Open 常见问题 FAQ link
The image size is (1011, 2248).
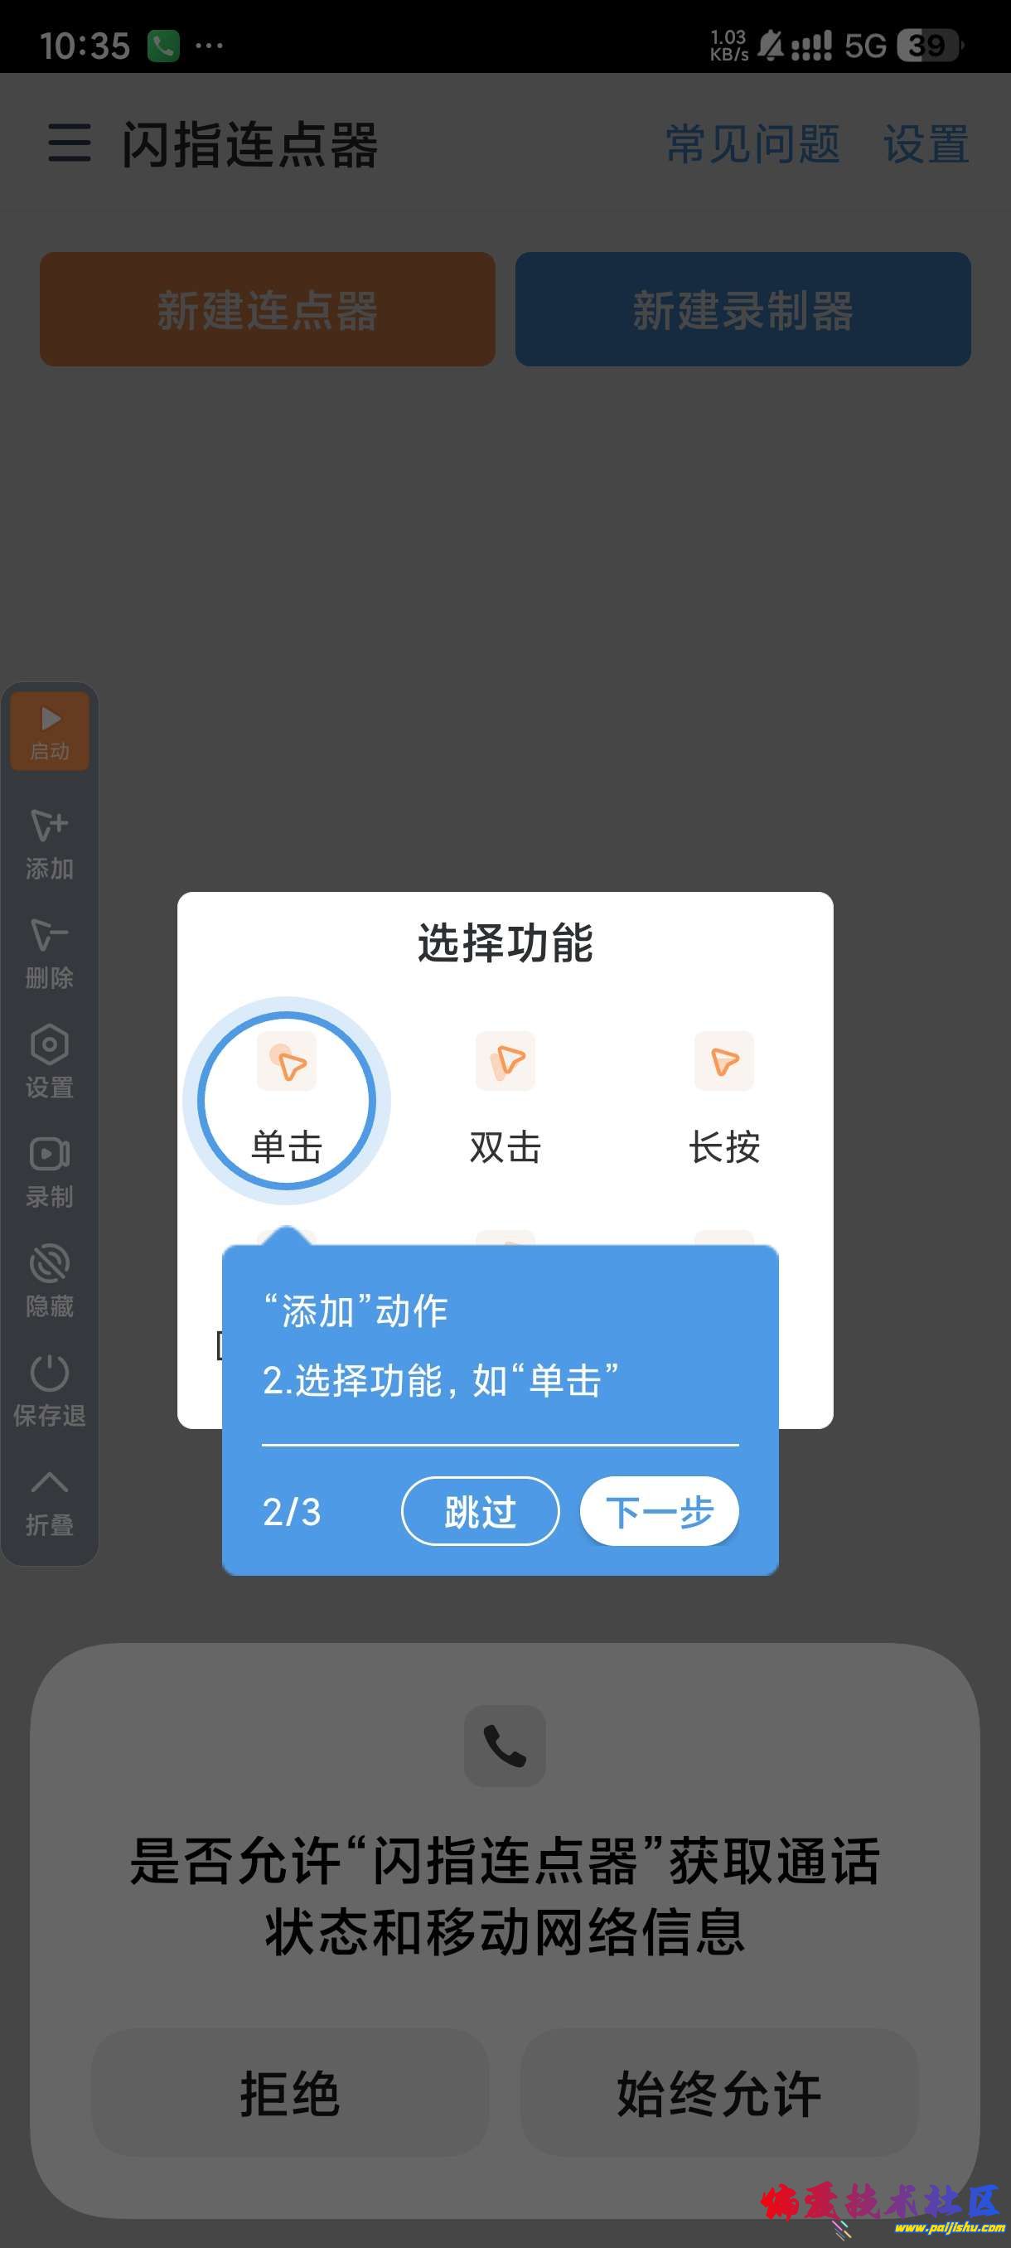[x=752, y=144]
